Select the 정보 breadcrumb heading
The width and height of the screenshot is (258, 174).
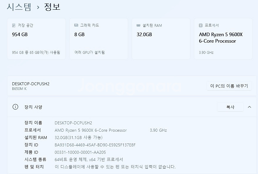pyautogui.click(x=52, y=6)
